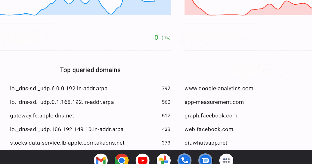
Task: Click the query count 797
Action: [x=166, y=88]
